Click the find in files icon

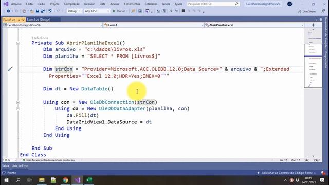pos(133,11)
